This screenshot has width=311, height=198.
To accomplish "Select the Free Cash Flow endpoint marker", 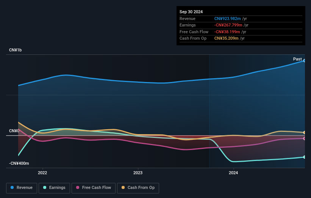I will click(x=304, y=138).
